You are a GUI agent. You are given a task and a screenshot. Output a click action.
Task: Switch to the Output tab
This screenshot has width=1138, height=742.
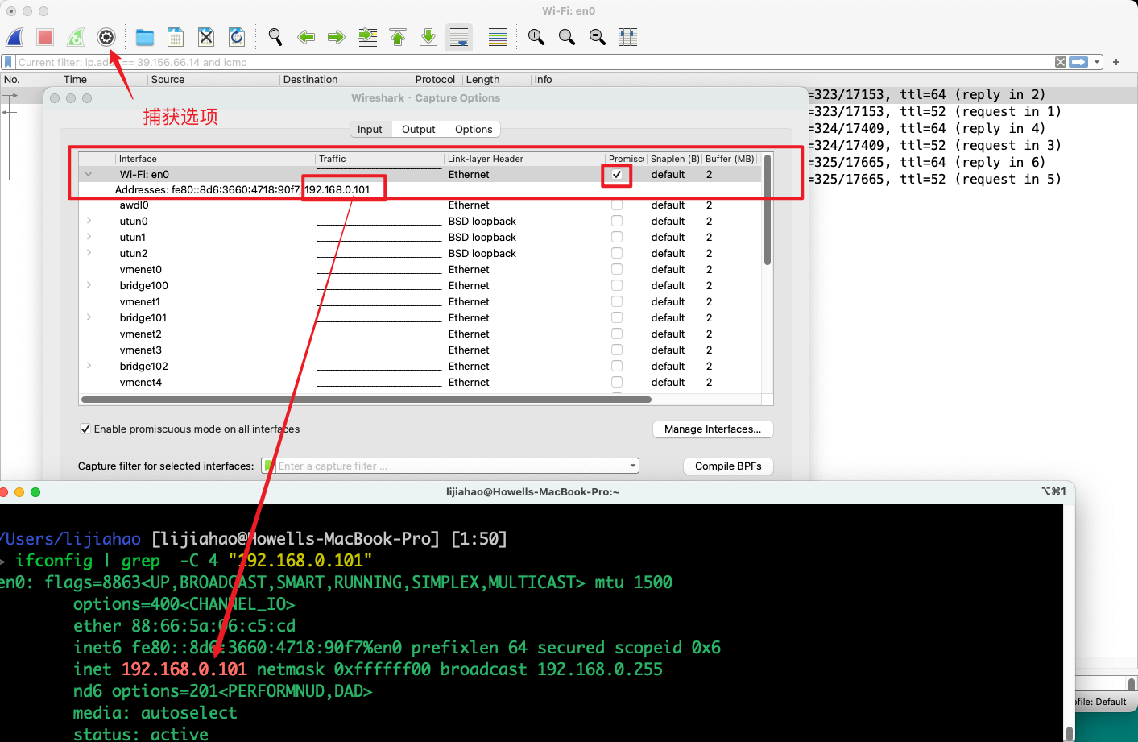[418, 129]
